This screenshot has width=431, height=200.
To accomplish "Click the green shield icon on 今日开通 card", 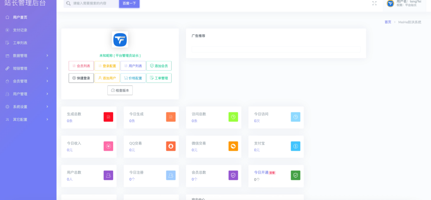I will pyautogui.click(x=295, y=175).
